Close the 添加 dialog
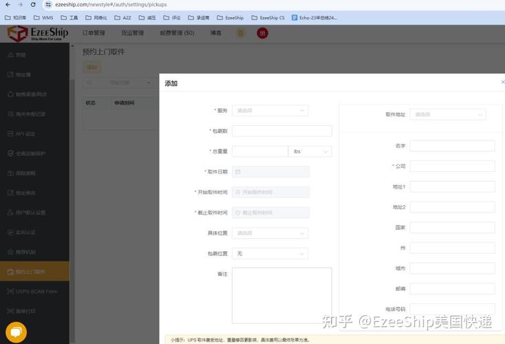 [x=502, y=83]
